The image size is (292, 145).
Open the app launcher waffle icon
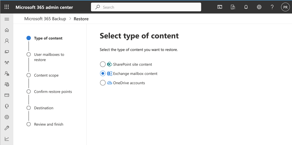tap(7, 7)
